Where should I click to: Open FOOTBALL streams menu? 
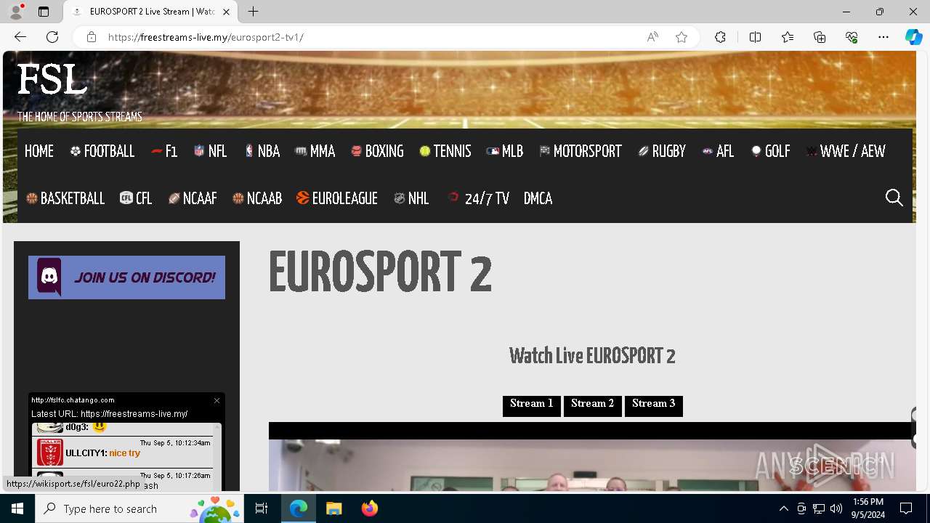[x=102, y=151]
